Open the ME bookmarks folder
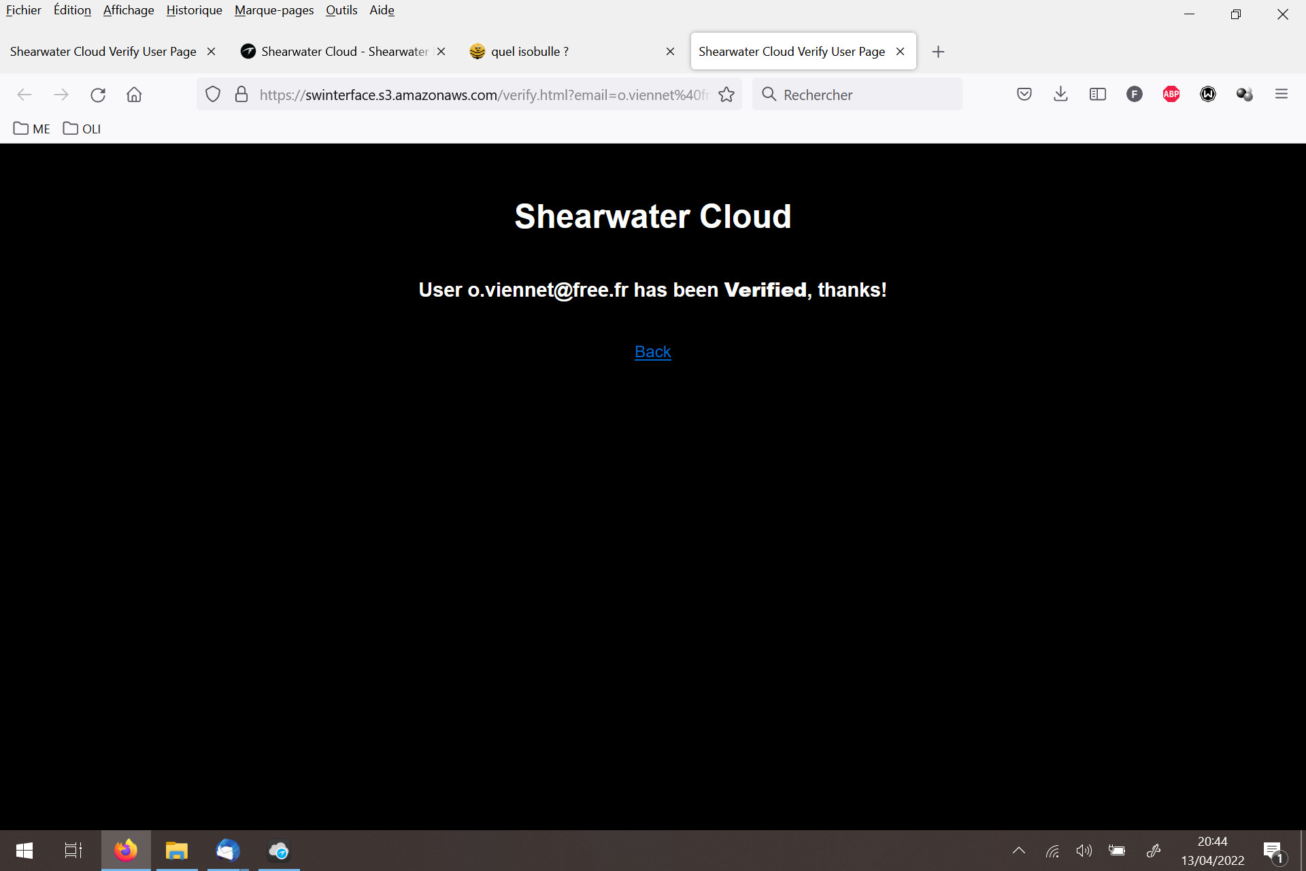Viewport: 1306px width, 871px height. point(32,129)
